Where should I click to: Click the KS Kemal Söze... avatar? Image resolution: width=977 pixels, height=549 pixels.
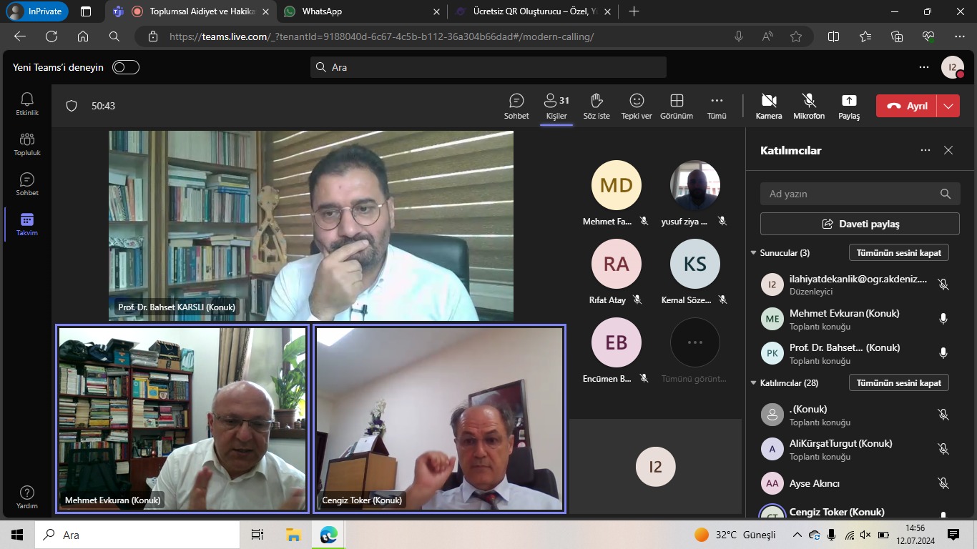[x=694, y=264]
